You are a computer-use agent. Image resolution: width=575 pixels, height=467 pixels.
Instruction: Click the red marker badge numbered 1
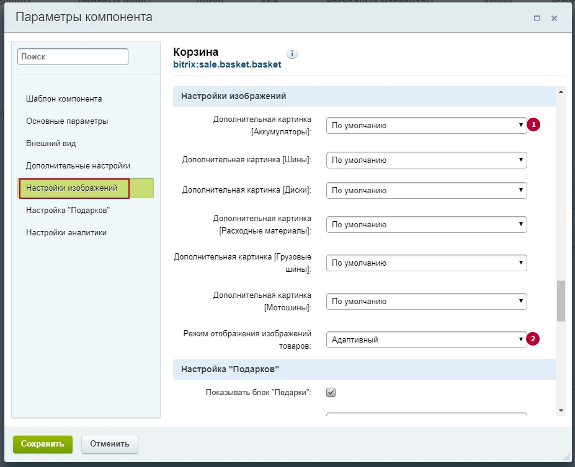[x=533, y=124]
